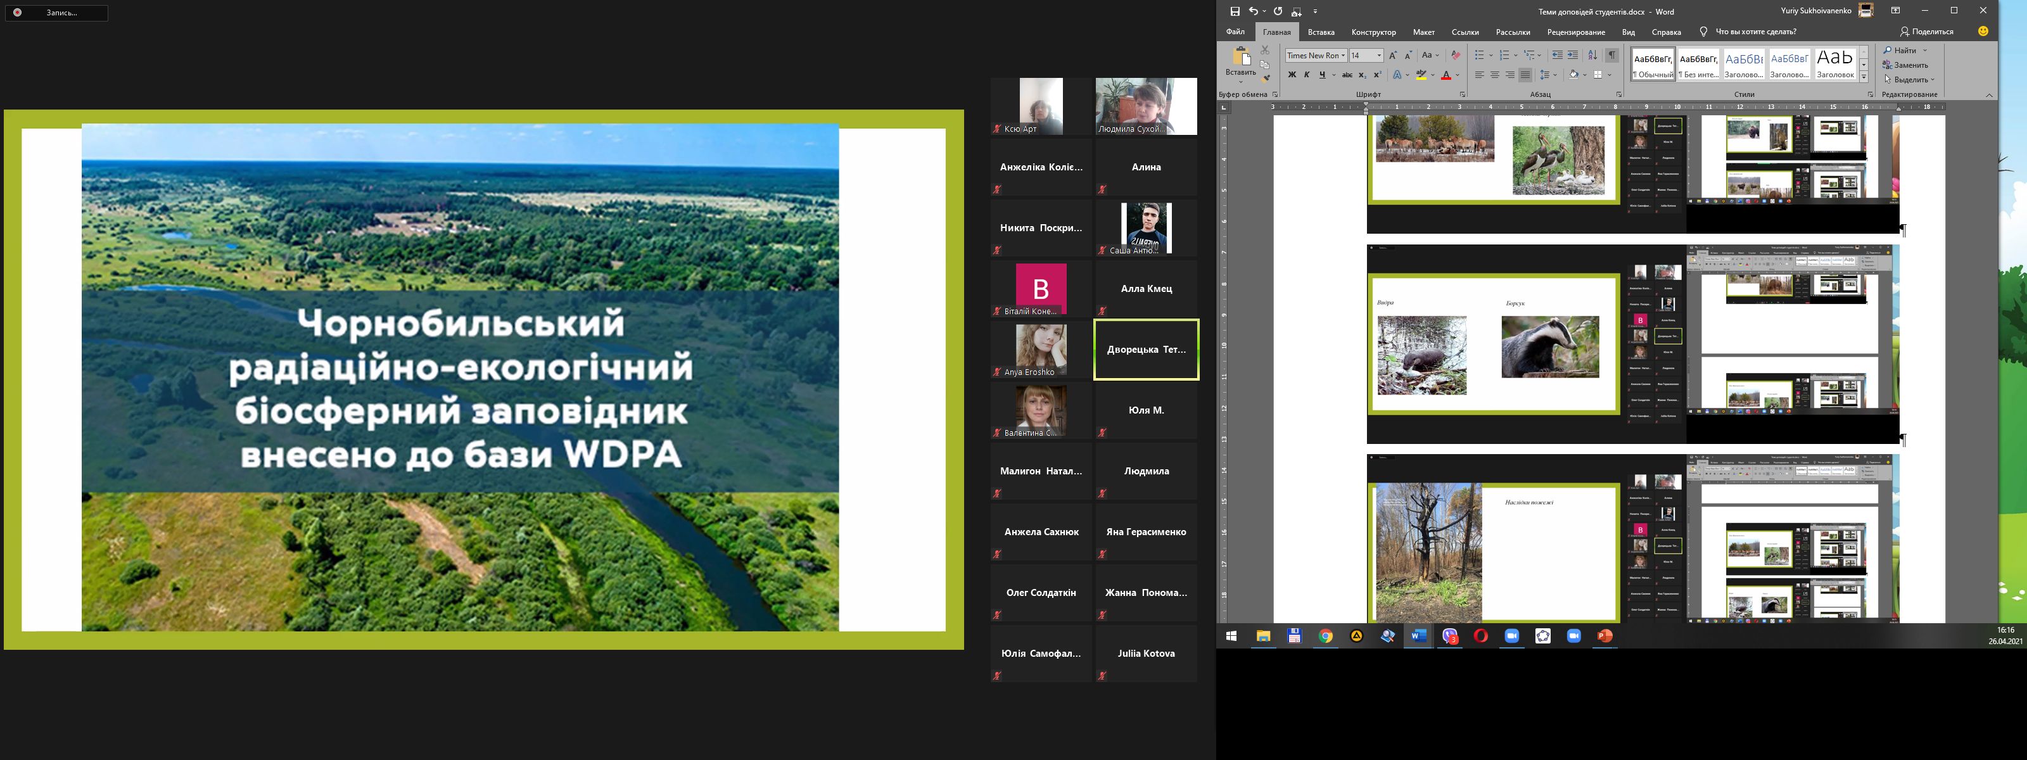2027x760 pixels.
Task: Expand the styles gallery arrow
Action: (1864, 76)
